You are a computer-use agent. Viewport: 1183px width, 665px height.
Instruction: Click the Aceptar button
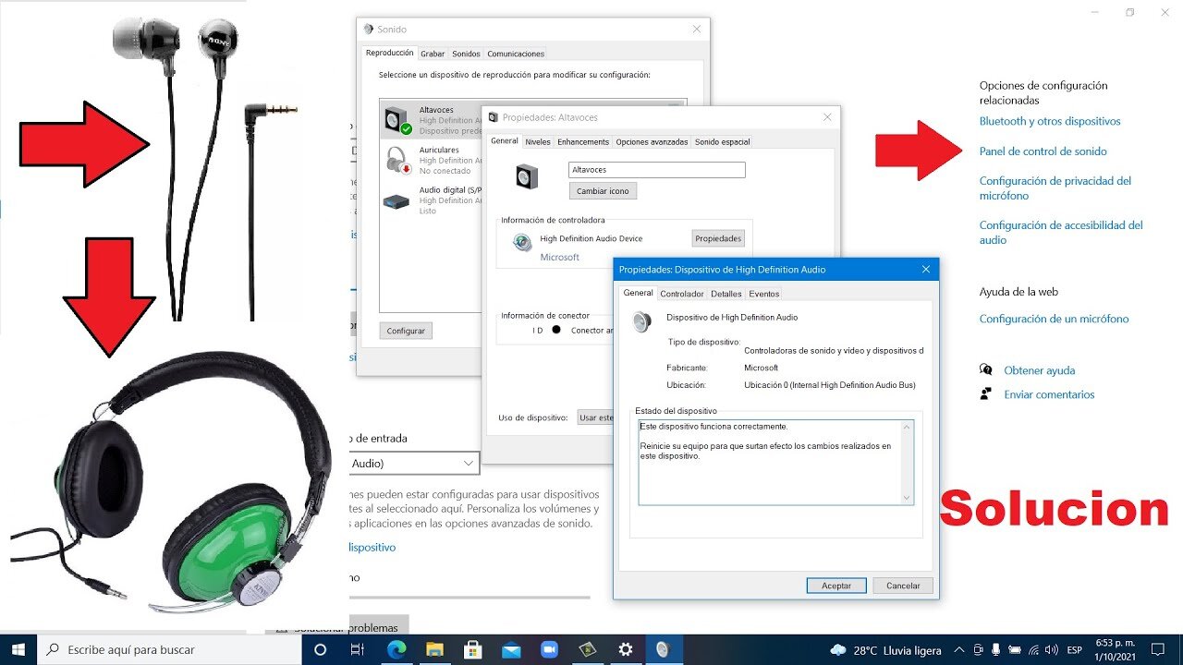(835, 586)
